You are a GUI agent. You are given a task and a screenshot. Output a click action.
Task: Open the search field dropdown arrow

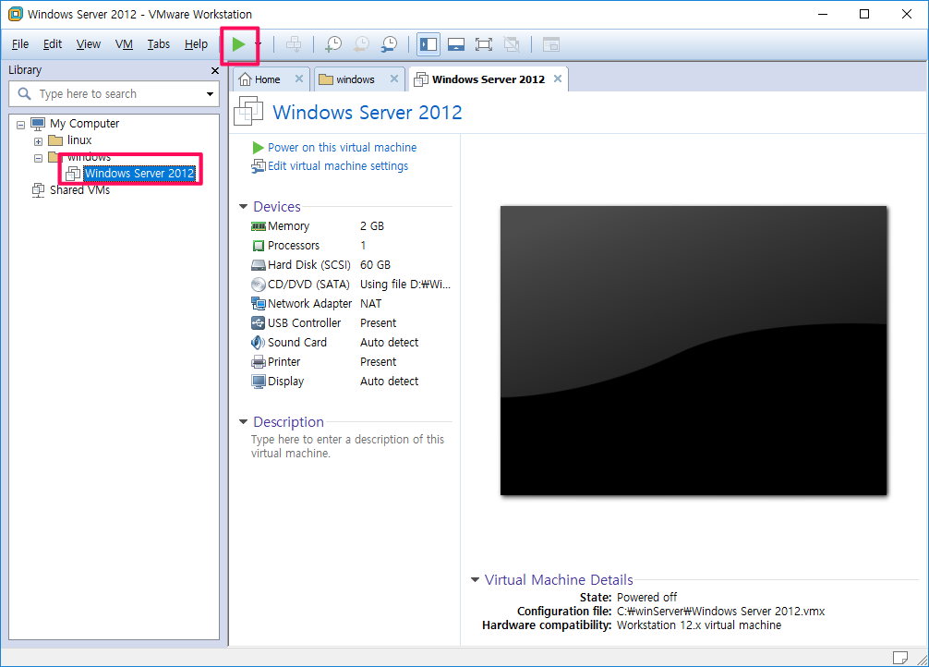pyautogui.click(x=210, y=93)
